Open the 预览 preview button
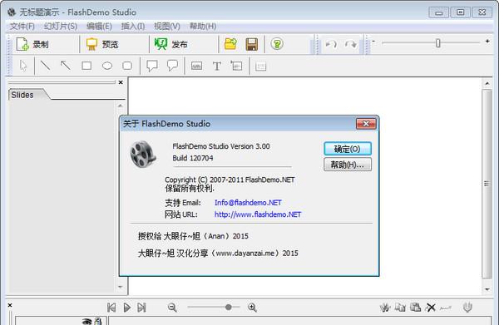The image size is (499, 325). click(102, 44)
